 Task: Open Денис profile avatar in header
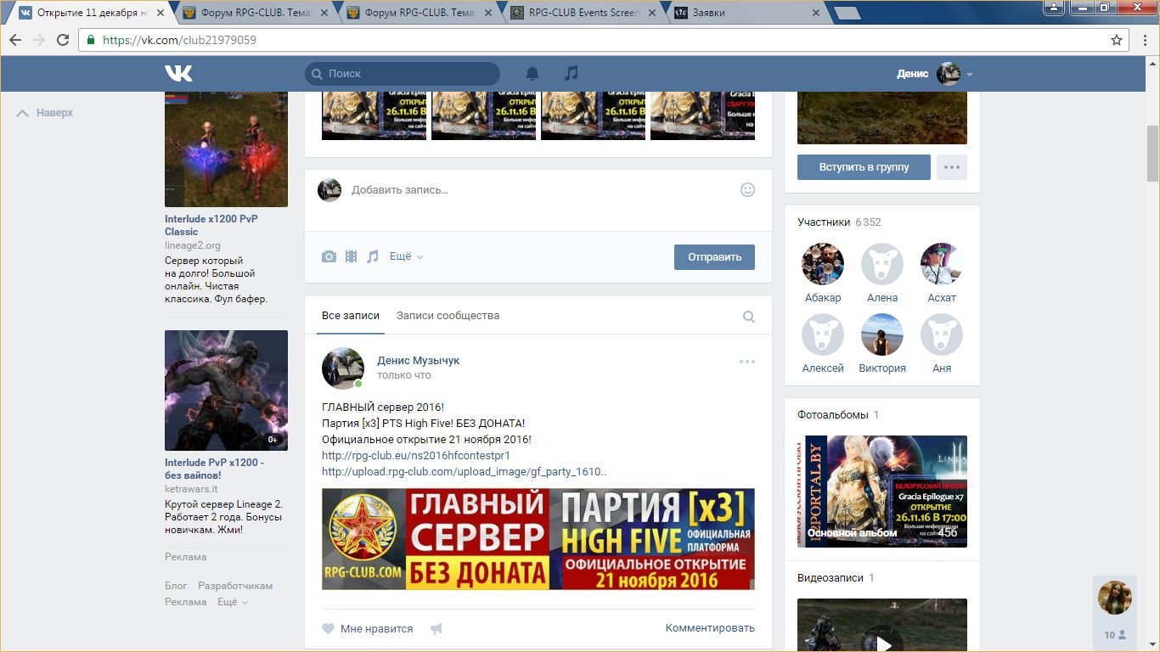pos(949,74)
